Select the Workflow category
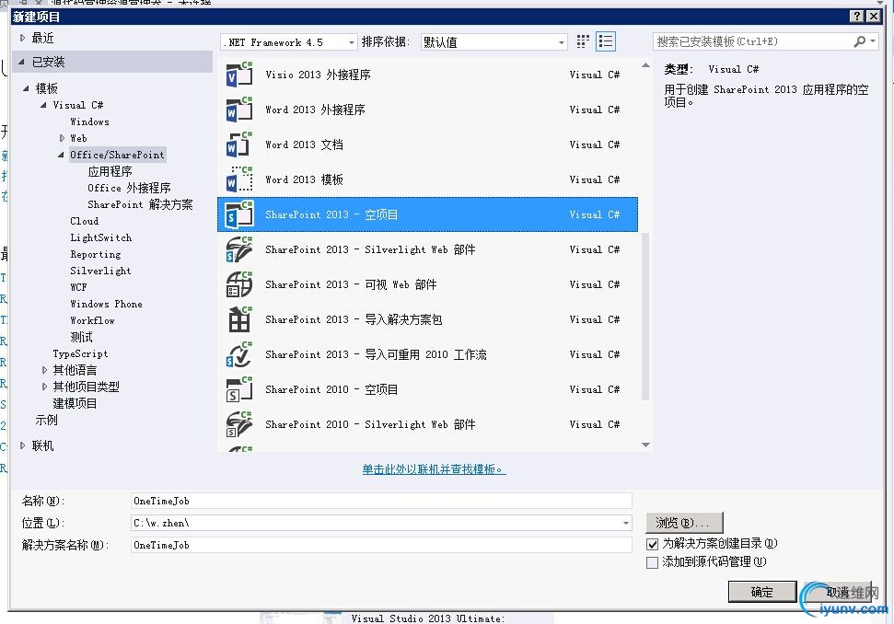Screen dimensions: 894x624 pyautogui.click(x=92, y=320)
